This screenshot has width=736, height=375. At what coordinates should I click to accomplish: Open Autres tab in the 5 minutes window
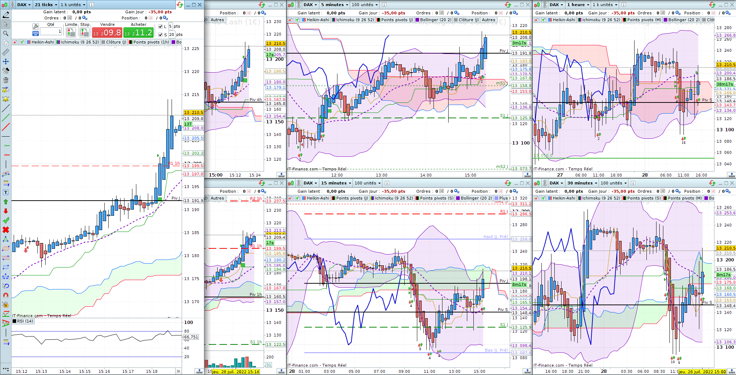(488, 20)
